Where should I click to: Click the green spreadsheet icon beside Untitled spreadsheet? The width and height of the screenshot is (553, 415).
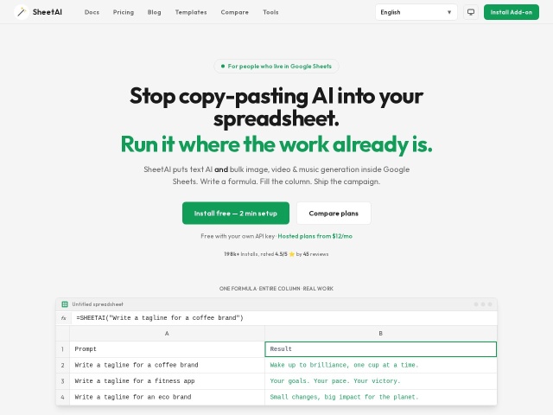(65, 304)
